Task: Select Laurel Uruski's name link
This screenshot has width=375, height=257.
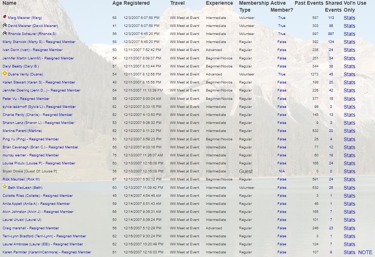Action: coord(22,220)
